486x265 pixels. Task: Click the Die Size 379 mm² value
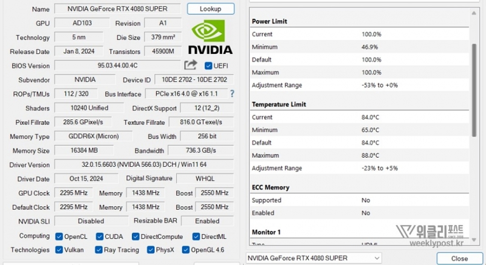(x=163, y=37)
